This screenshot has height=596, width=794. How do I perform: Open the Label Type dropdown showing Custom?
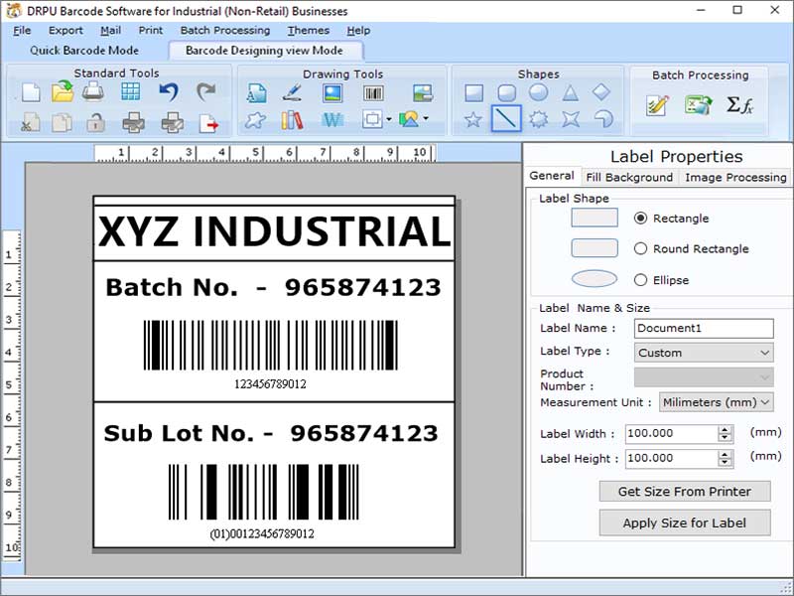[x=762, y=353]
